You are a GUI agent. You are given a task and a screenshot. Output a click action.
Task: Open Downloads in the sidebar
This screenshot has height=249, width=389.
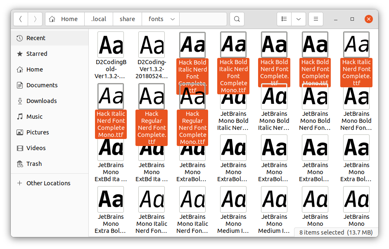click(x=50, y=101)
